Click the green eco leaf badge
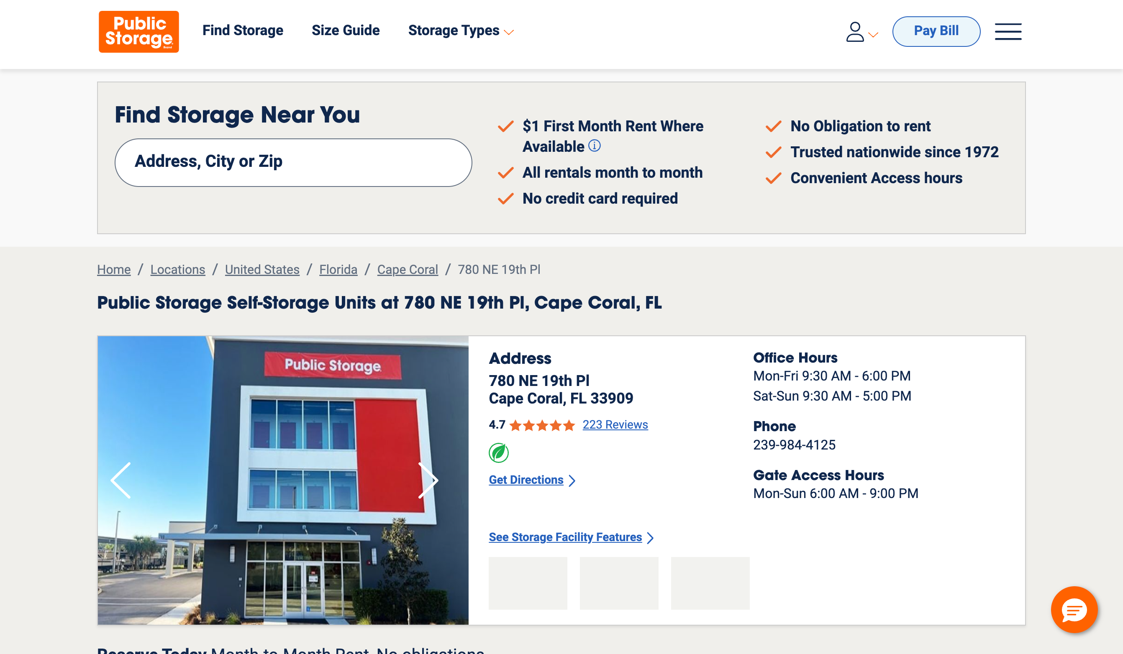This screenshot has height=654, width=1123. [499, 452]
